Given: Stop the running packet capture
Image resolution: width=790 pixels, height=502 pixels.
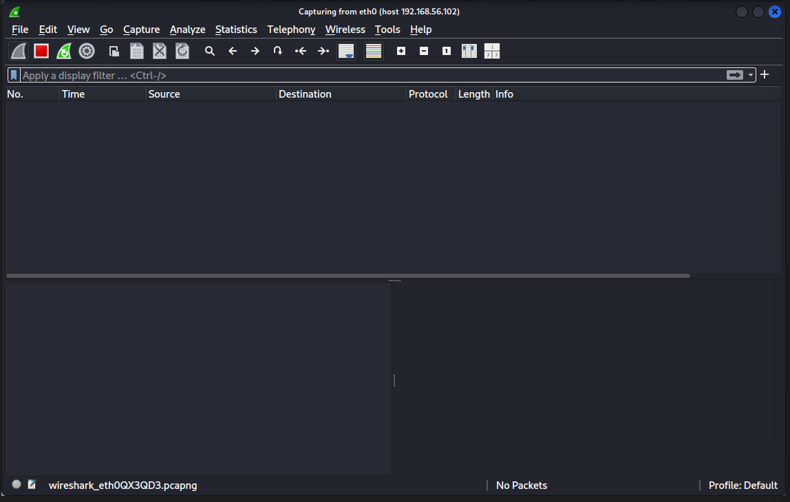Looking at the screenshot, I should point(41,51).
